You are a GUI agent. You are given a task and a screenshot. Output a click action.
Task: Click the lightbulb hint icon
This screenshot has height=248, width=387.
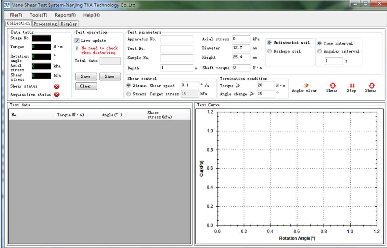click(77, 48)
